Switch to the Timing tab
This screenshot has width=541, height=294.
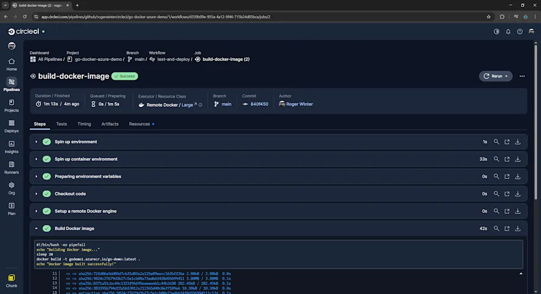point(84,124)
